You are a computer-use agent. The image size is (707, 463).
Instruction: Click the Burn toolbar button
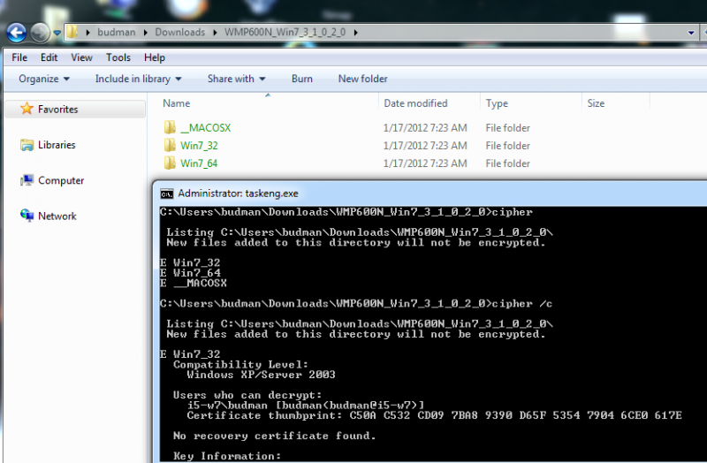click(302, 79)
